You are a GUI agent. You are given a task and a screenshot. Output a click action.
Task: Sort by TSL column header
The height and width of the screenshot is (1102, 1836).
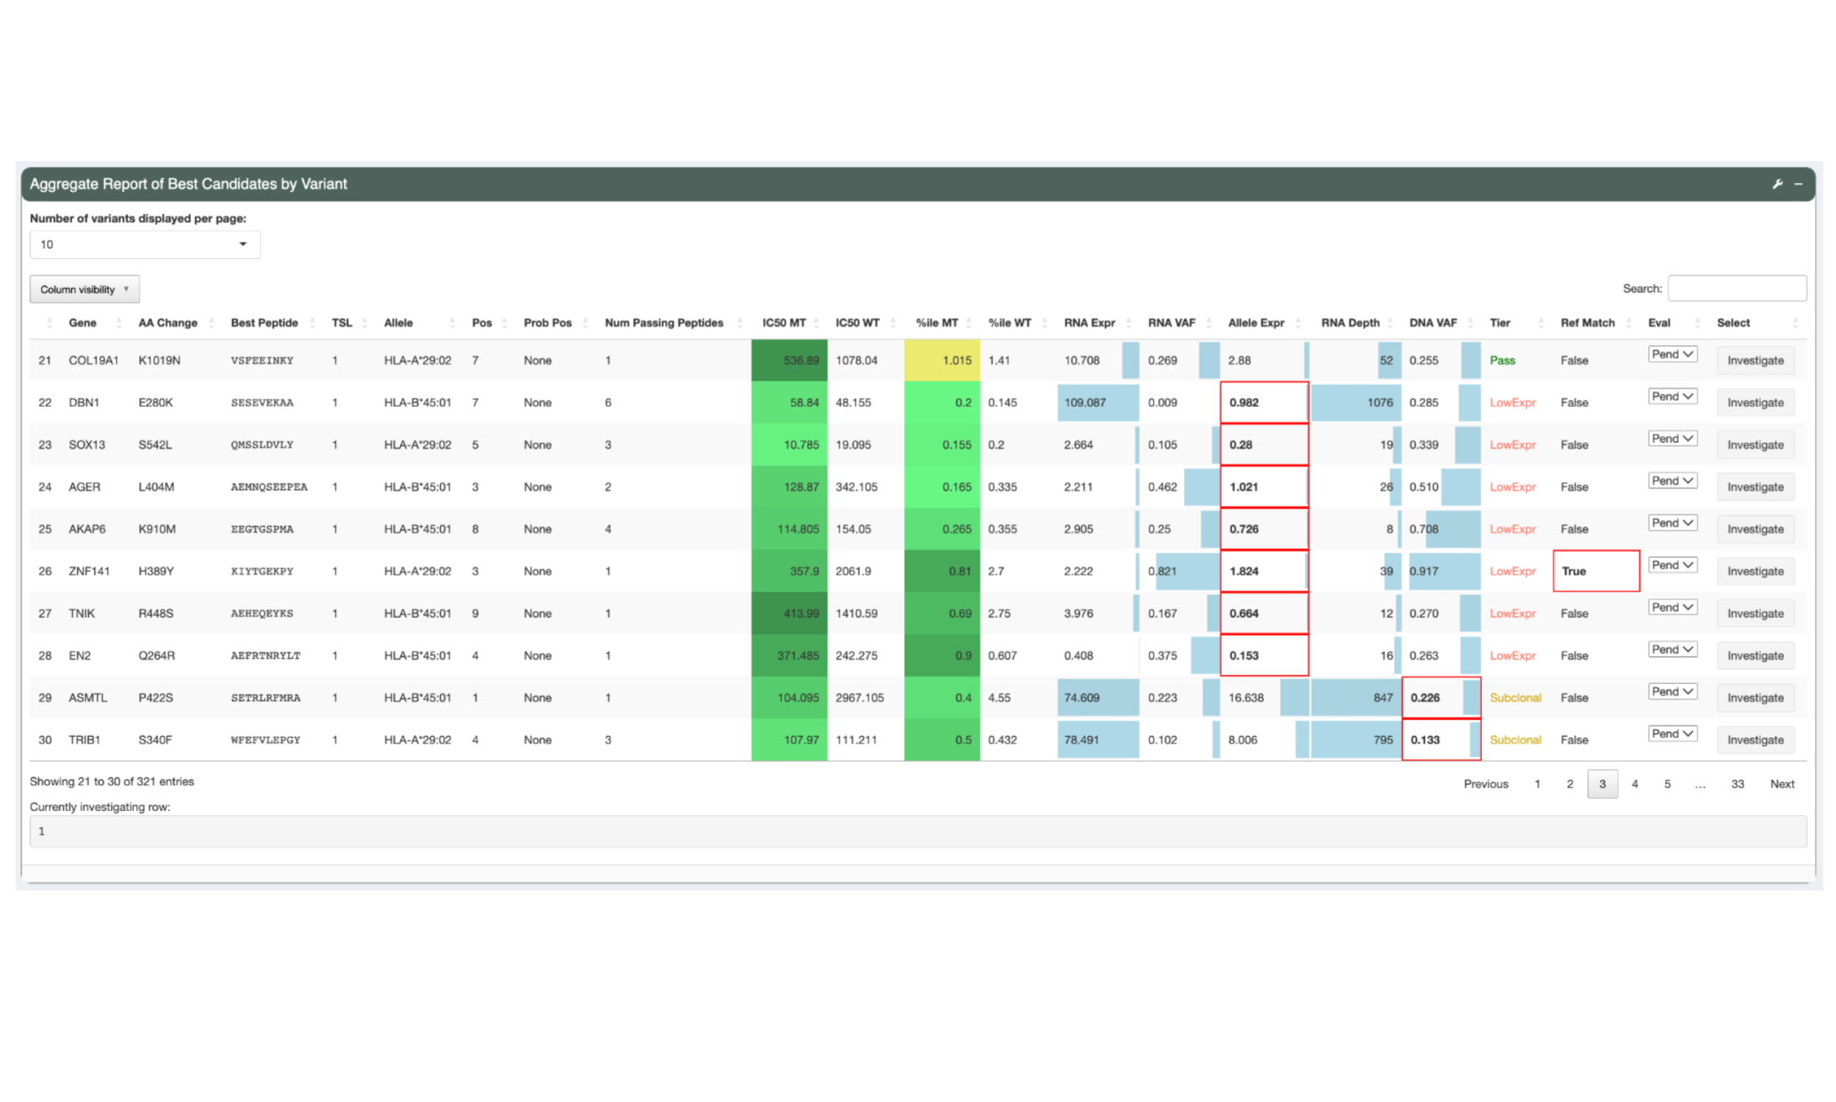[341, 323]
